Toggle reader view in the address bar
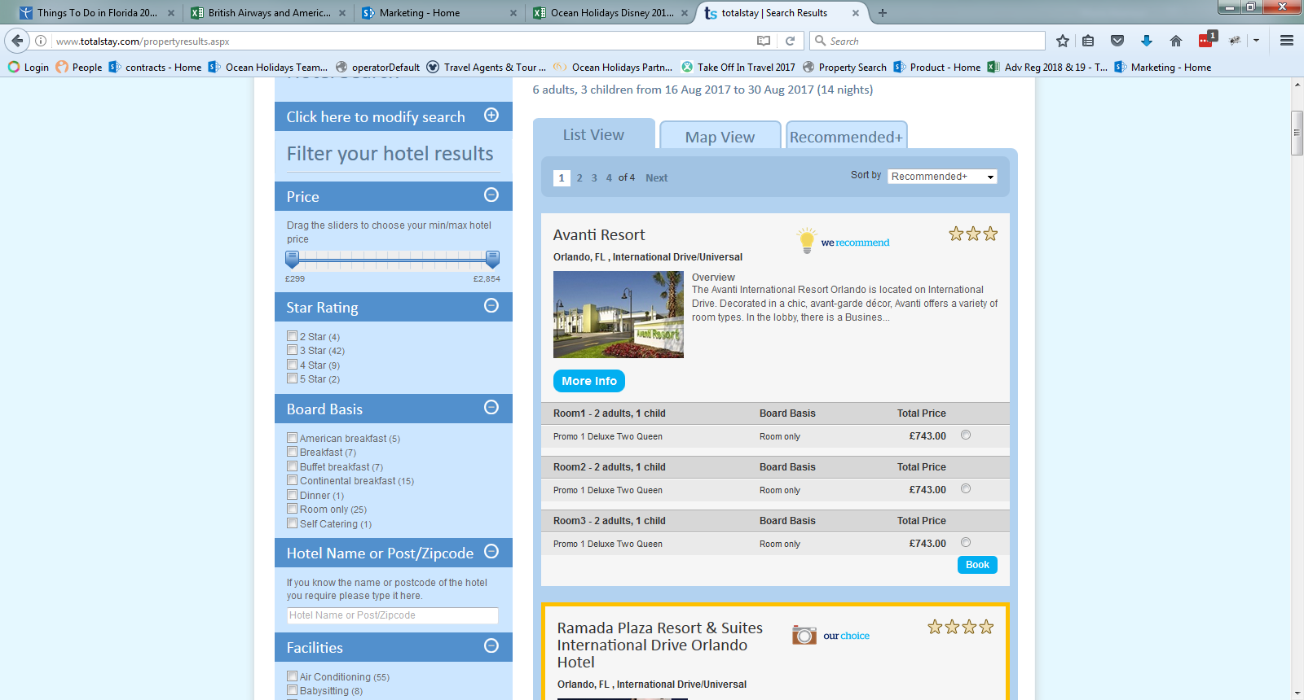 coord(764,41)
